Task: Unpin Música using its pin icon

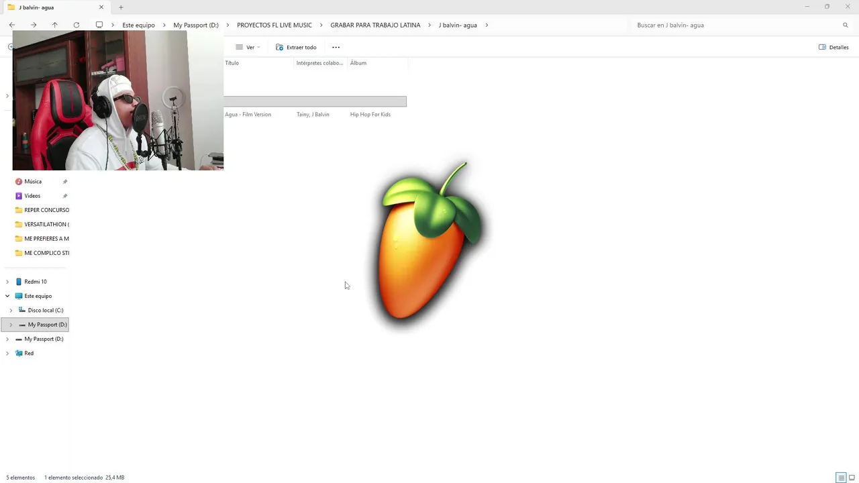Action: pos(65,182)
